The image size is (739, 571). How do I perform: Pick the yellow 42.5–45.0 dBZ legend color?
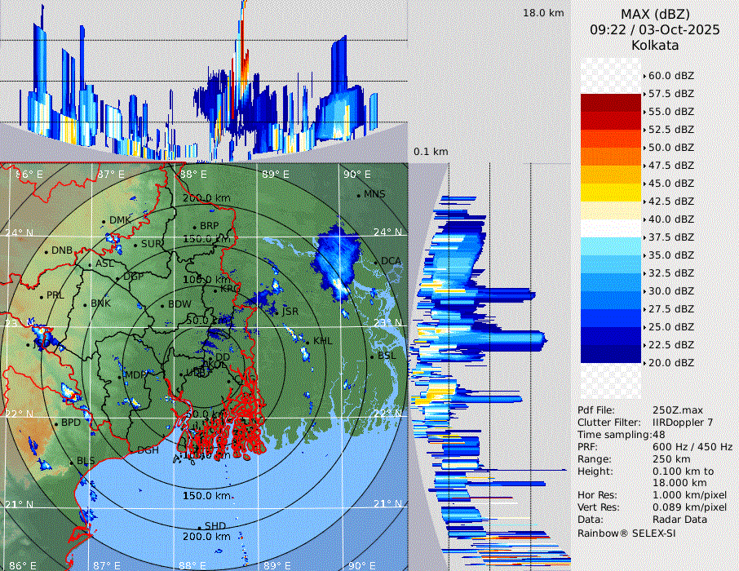(x=611, y=193)
